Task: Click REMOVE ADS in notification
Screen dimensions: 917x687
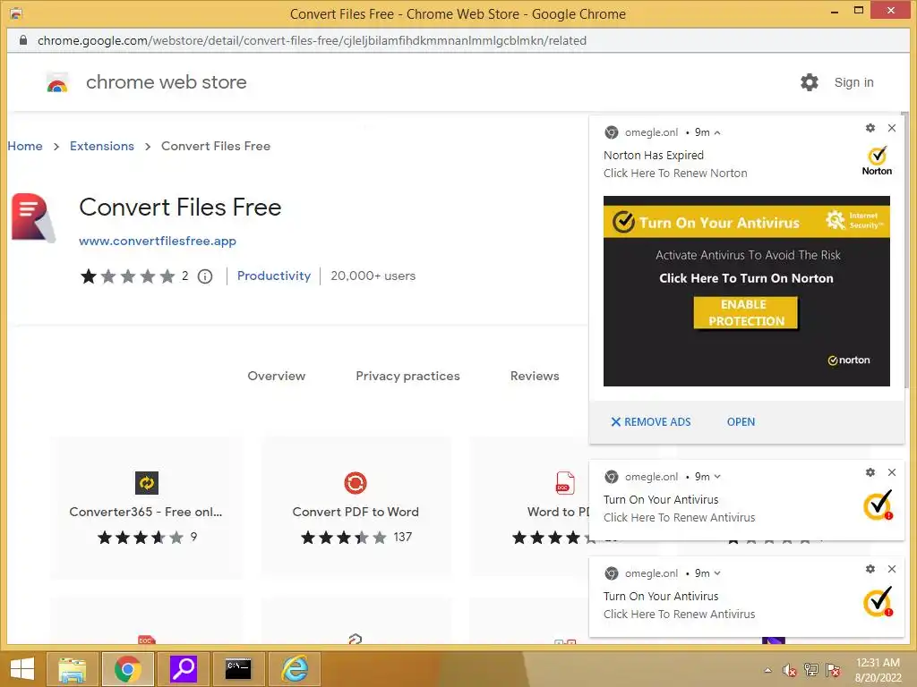Action: 651,422
